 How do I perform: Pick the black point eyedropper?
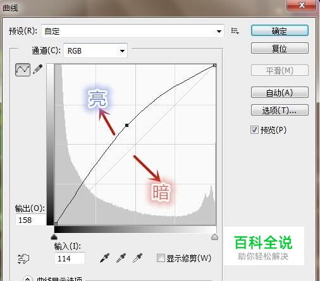(x=104, y=258)
